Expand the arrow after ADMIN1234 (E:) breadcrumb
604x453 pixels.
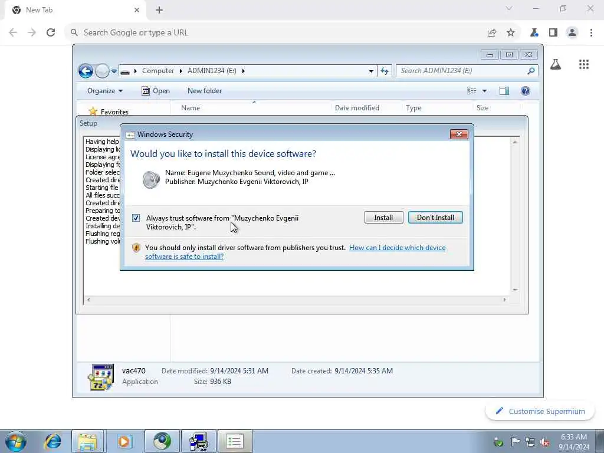point(244,71)
